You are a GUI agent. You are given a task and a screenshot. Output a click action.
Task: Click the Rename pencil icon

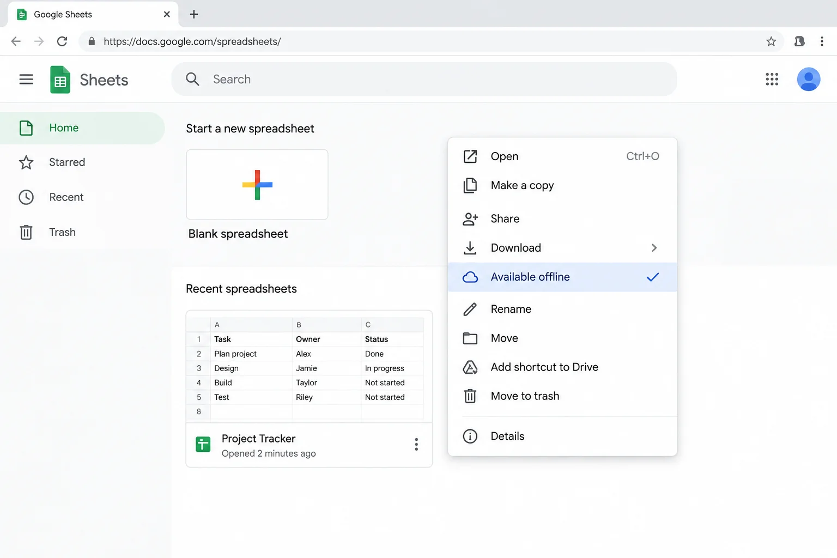pyautogui.click(x=470, y=309)
